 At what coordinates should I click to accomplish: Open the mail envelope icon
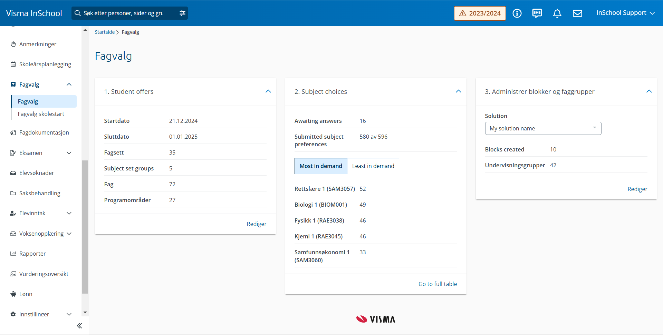[x=577, y=13]
